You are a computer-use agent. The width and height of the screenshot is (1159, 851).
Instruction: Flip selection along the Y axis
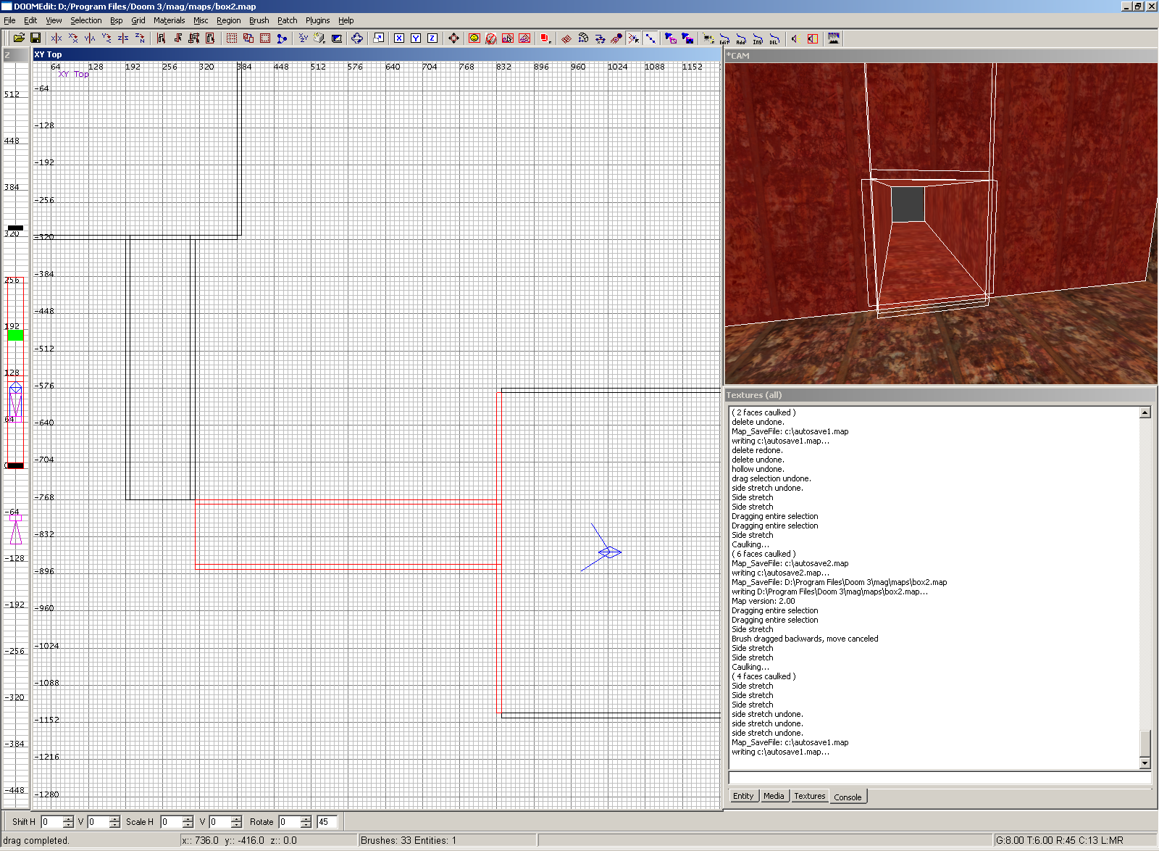90,38
